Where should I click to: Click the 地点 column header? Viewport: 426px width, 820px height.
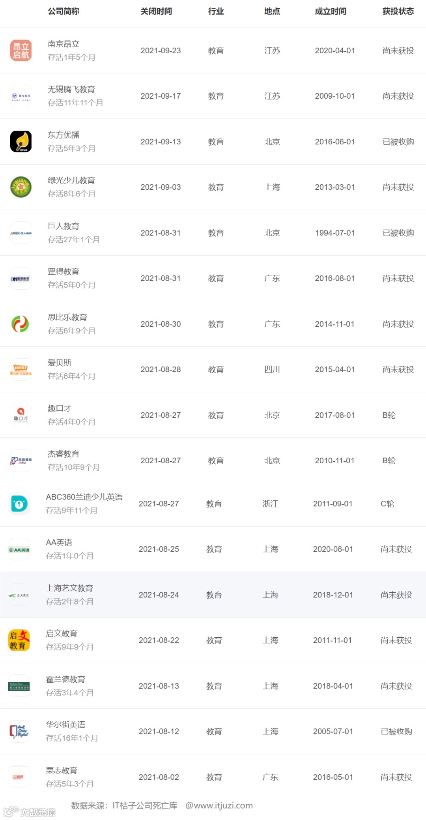(272, 11)
